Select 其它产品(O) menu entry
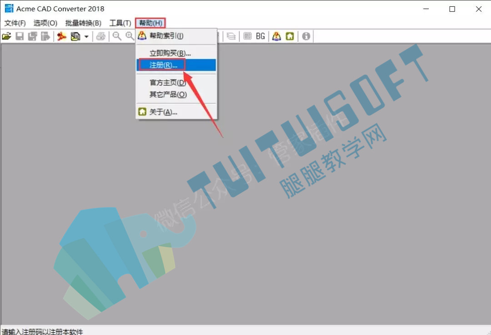The height and width of the screenshot is (335, 491). tap(176, 94)
